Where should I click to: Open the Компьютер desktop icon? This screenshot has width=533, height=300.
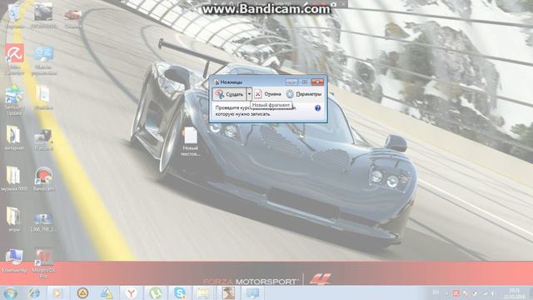point(14,261)
